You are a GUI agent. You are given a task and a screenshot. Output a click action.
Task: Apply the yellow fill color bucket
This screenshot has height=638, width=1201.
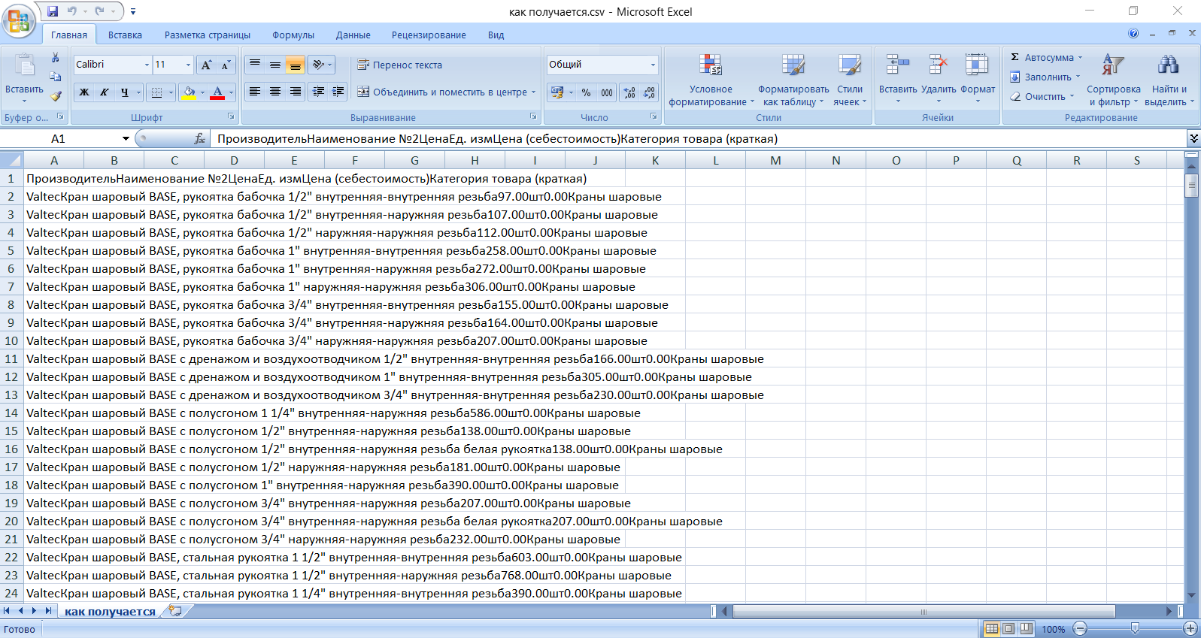[x=189, y=92]
